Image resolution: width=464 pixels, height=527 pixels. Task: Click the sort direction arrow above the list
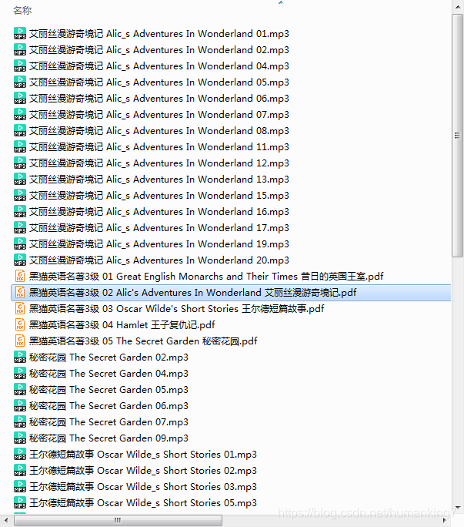(x=281, y=2)
